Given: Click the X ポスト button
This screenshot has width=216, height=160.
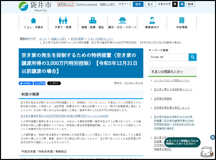Looking at the screenshot, I should (54, 83).
